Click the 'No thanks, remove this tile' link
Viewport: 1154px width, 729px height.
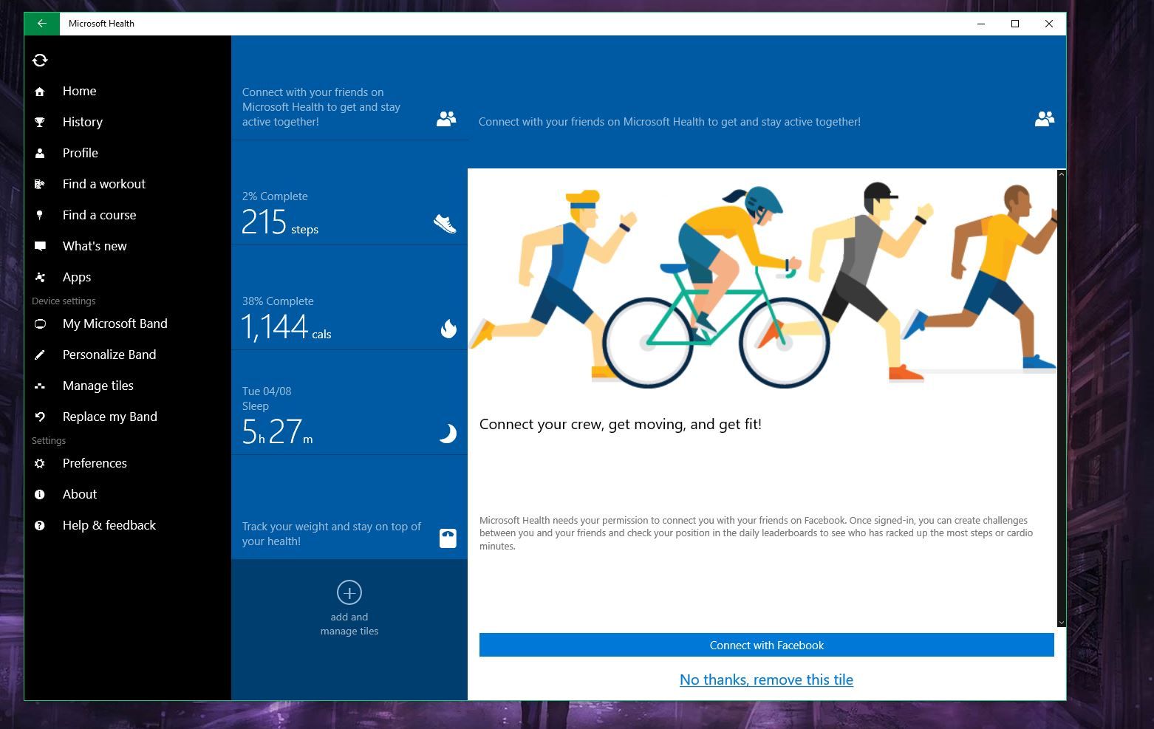click(766, 680)
